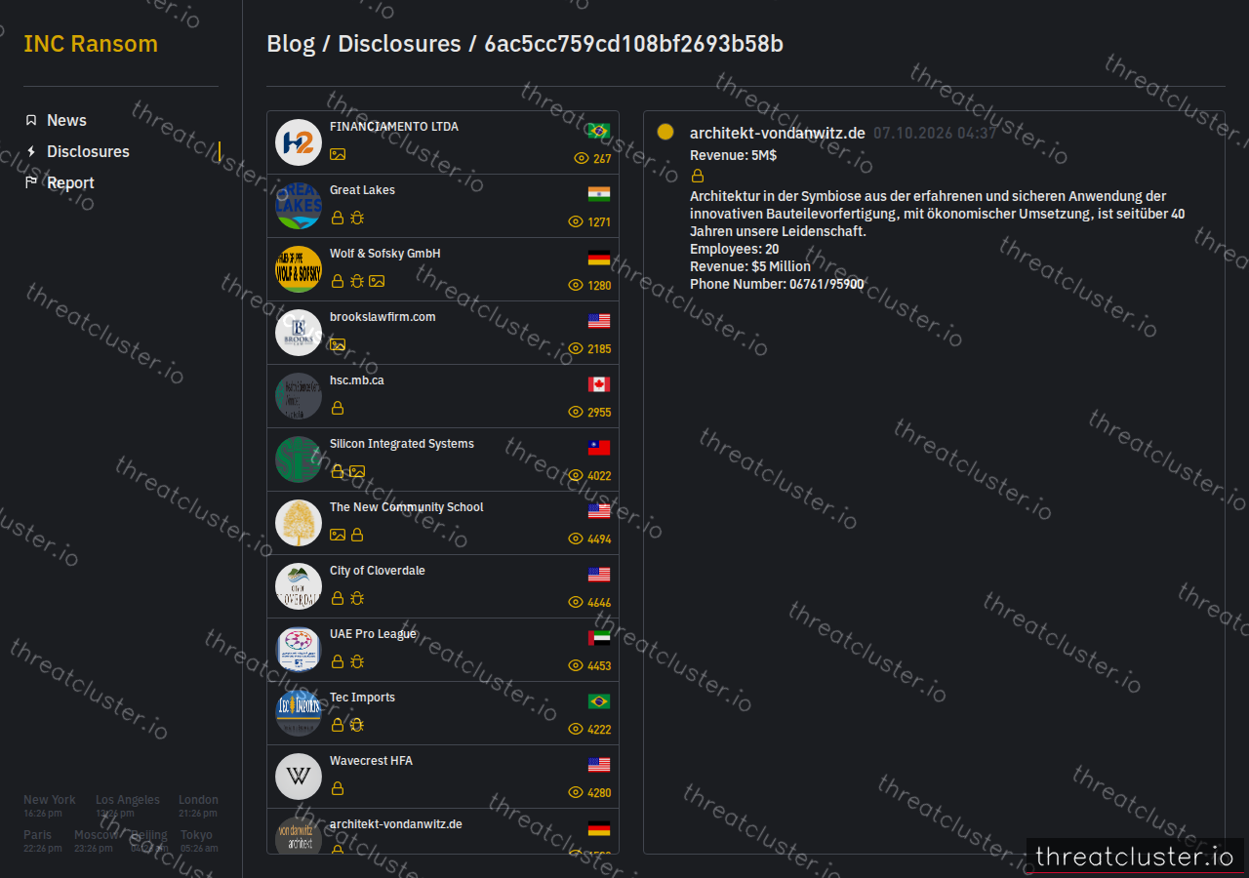Open the News section
The image size is (1249, 878).
pos(66,120)
